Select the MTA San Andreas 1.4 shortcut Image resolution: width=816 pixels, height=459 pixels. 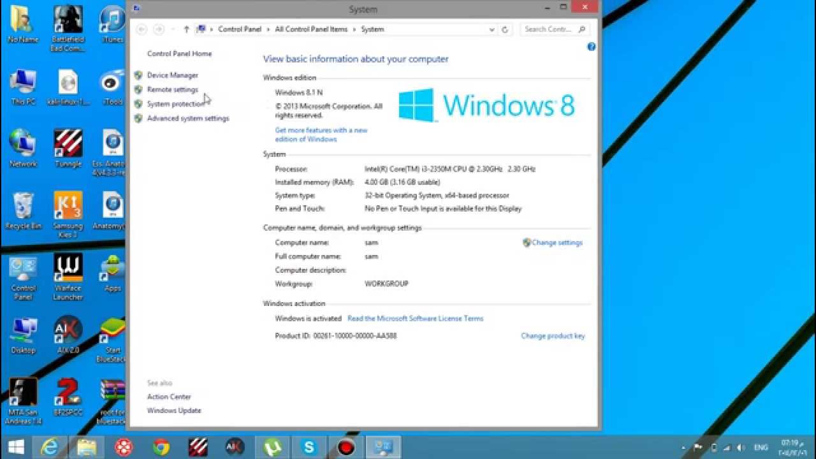tap(23, 402)
